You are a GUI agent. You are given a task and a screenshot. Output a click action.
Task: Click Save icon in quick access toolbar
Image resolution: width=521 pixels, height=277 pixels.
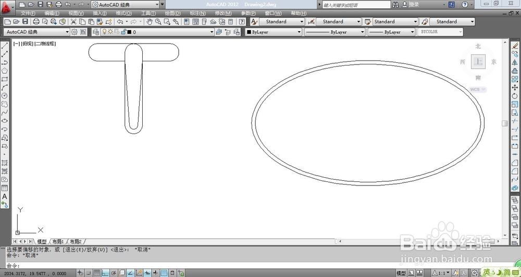tap(40, 5)
